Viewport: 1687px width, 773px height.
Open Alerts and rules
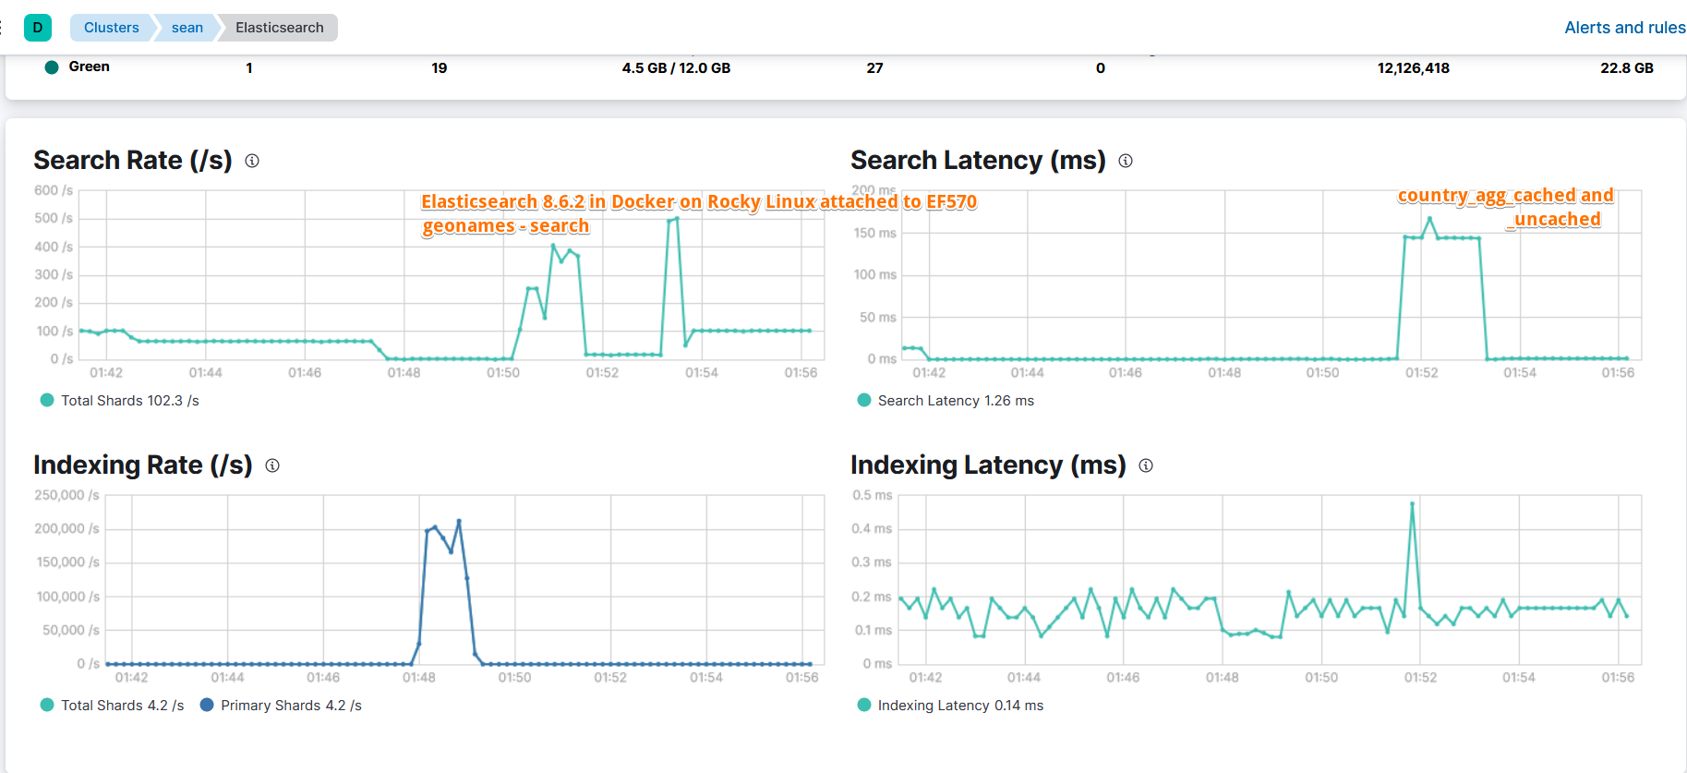pos(1625,28)
